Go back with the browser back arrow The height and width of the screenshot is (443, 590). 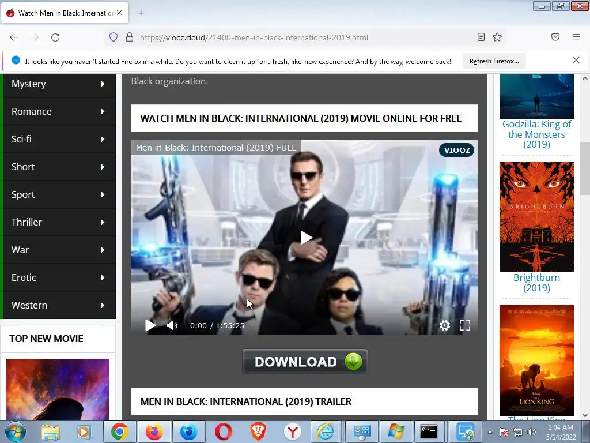(x=14, y=37)
